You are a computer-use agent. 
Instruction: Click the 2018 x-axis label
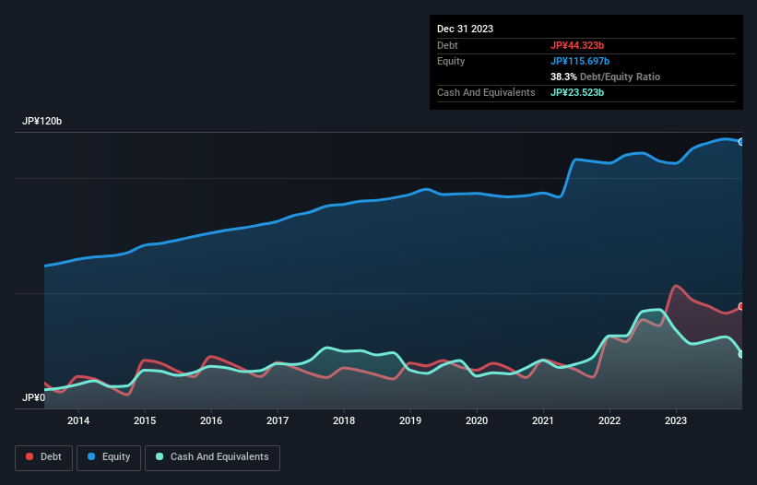pos(344,420)
